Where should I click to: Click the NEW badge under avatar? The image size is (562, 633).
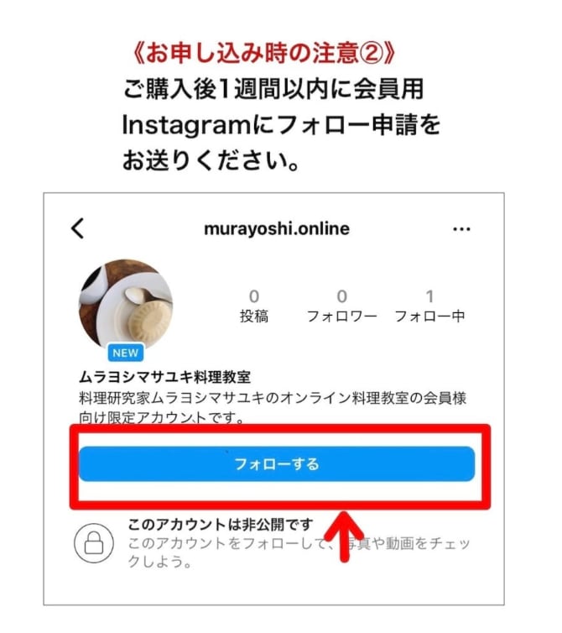(x=126, y=353)
